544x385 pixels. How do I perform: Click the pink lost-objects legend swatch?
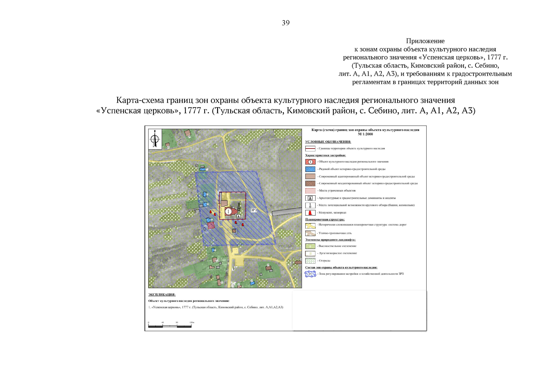click(310, 191)
